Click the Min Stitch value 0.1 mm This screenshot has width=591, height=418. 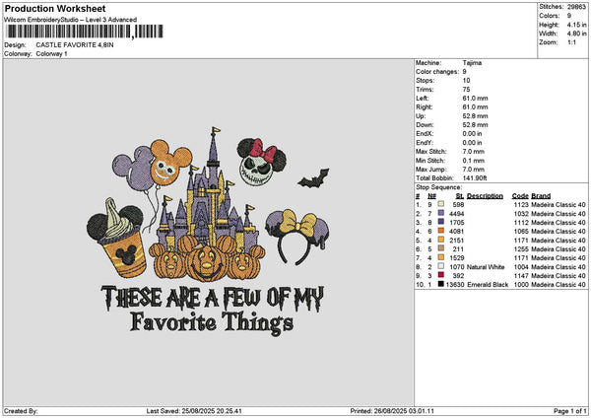474,161
